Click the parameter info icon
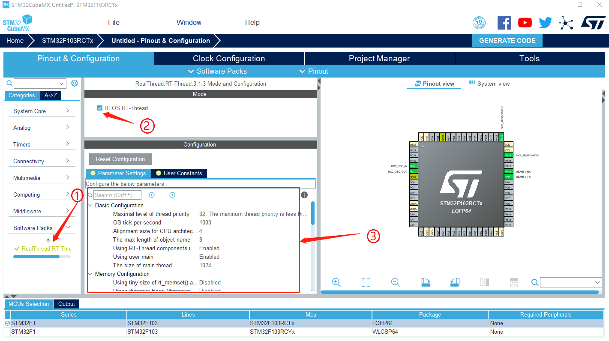 pyautogui.click(x=304, y=195)
